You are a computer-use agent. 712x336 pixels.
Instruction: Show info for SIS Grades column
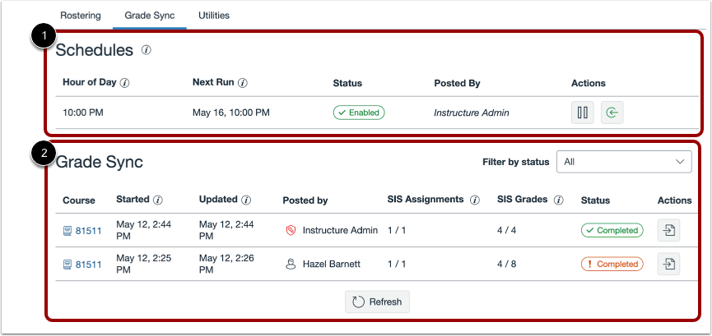(559, 200)
